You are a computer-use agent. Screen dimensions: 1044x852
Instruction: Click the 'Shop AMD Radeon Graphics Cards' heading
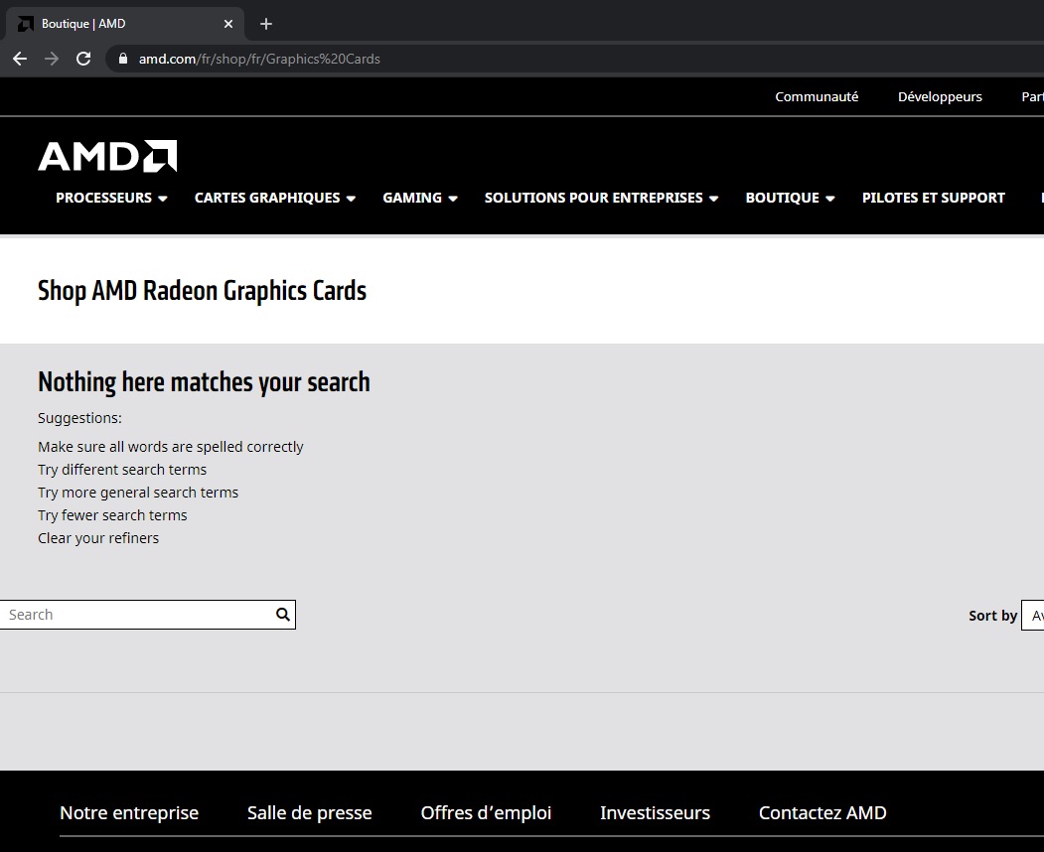click(x=203, y=291)
